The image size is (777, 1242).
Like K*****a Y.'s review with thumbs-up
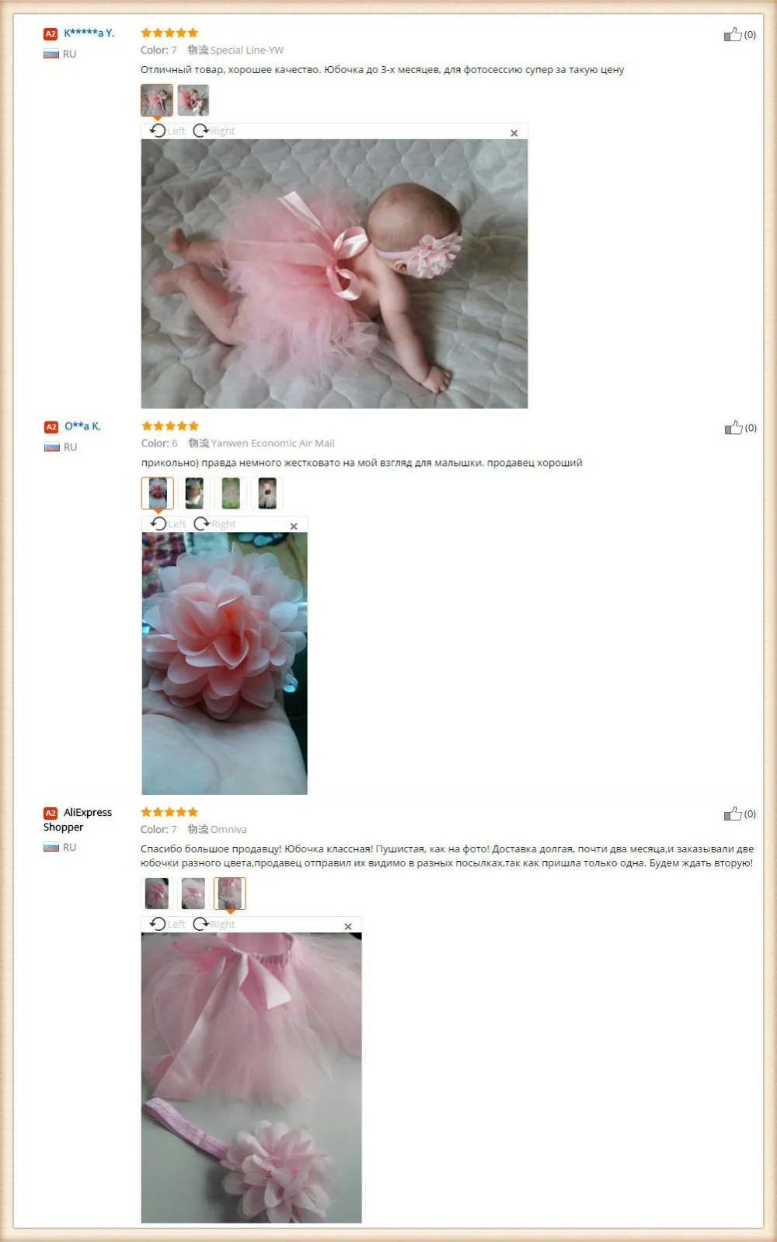pyautogui.click(x=733, y=34)
